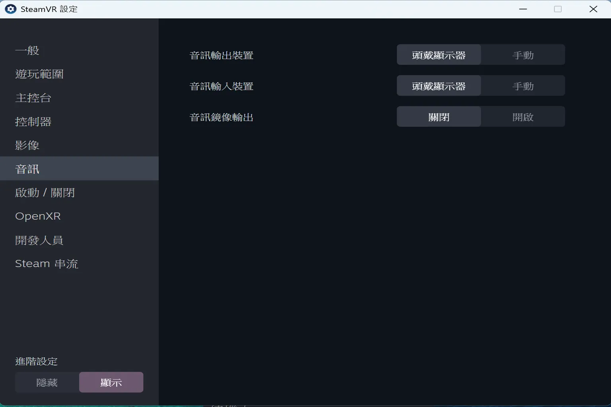Screen dimensions: 611x407
Task: Open the 影像 settings category
Action: pyautogui.click(x=27, y=145)
